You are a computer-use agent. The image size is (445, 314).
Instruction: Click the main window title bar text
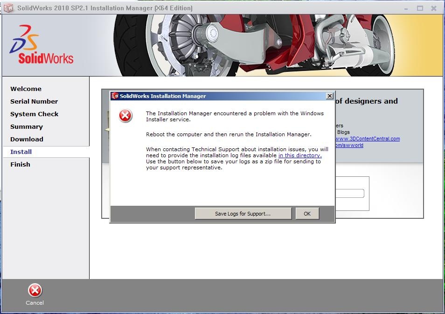point(105,8)
